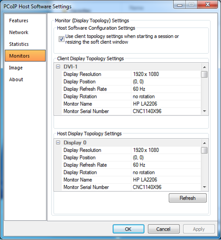Select Display Position row under DVI-1
Screen dimensions: 221x240
click(131, 82)
